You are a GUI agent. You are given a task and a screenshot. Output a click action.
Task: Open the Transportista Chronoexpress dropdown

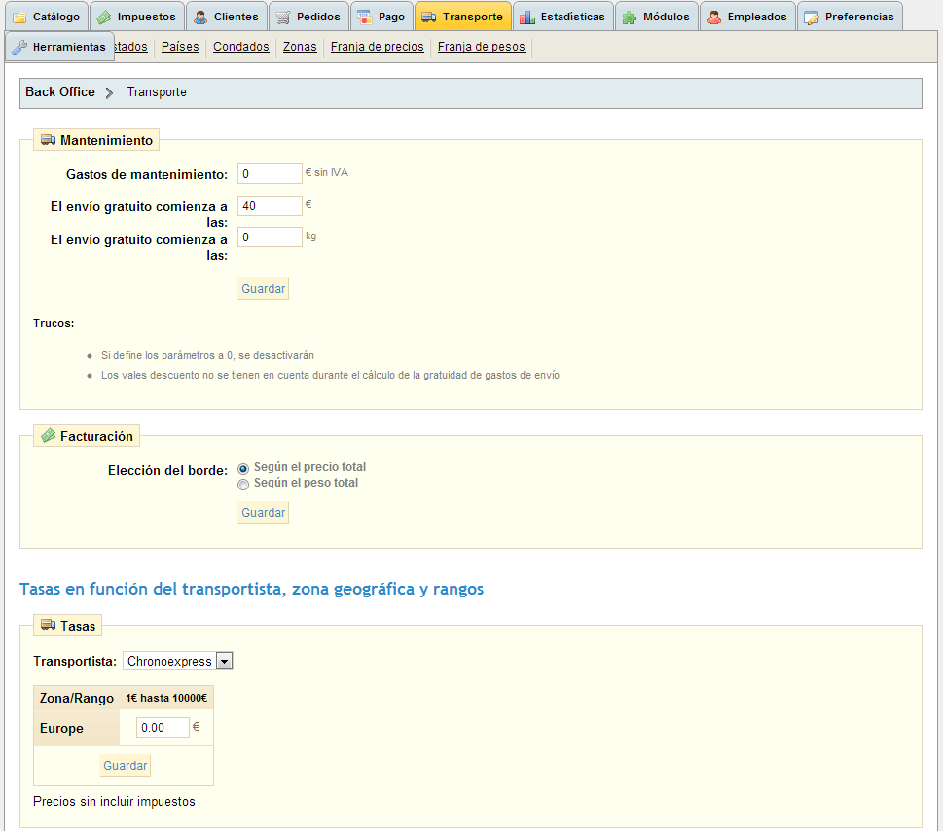(x=177, y=661)
